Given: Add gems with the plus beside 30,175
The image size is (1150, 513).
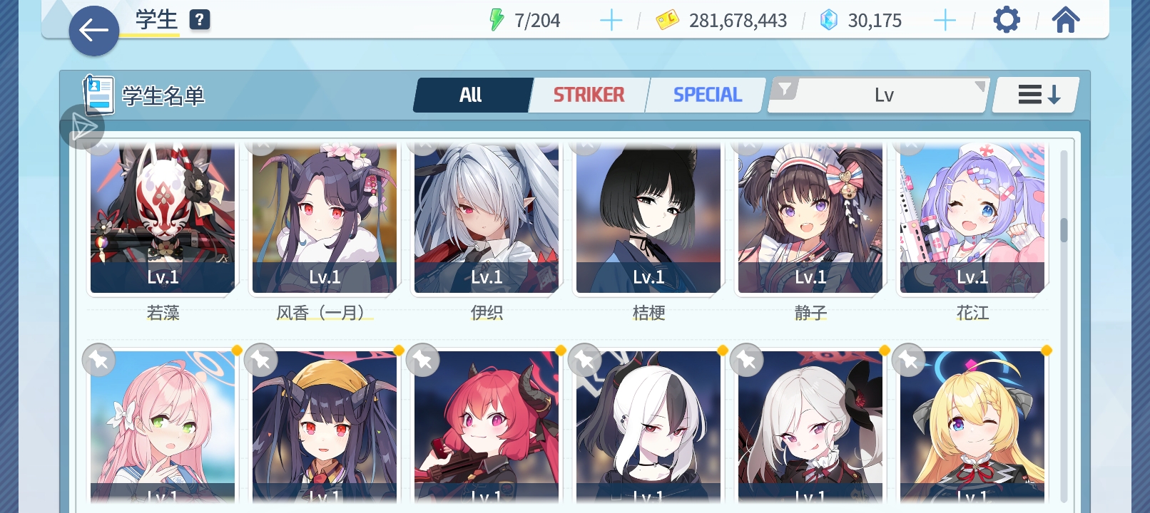Looking at the screenshot, I should point(945,21).
